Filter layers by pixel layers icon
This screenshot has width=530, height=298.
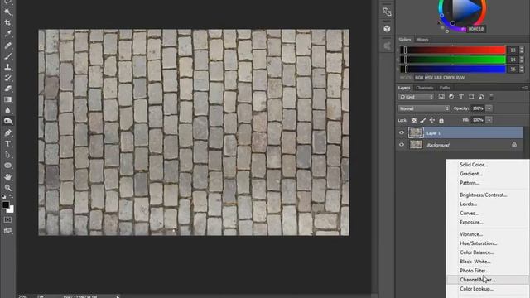[x=441, y=97]
